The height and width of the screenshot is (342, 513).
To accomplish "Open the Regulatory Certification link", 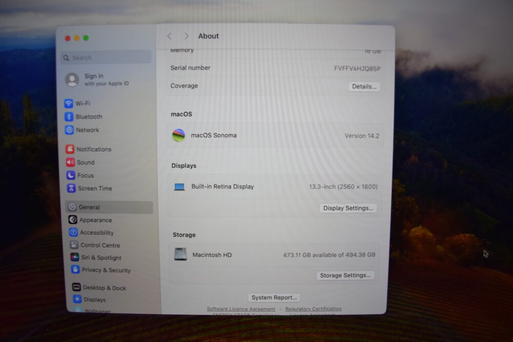I will 313,309.
